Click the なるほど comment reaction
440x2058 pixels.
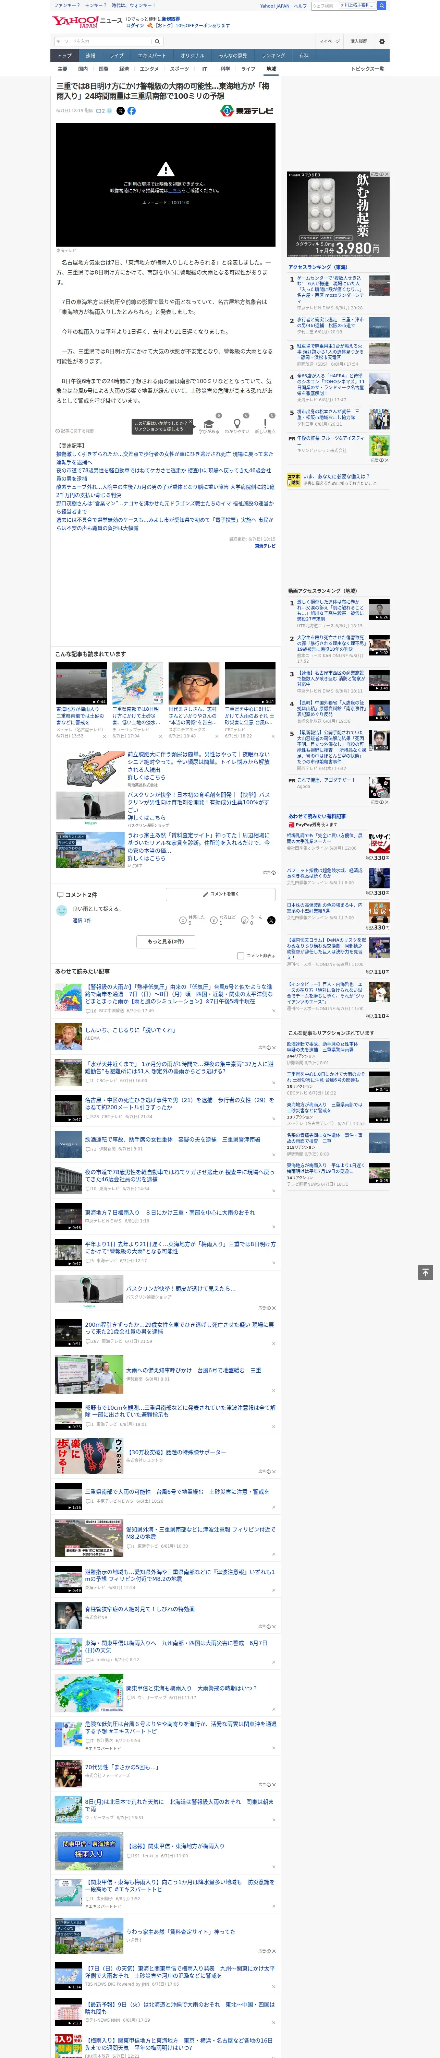214,920
